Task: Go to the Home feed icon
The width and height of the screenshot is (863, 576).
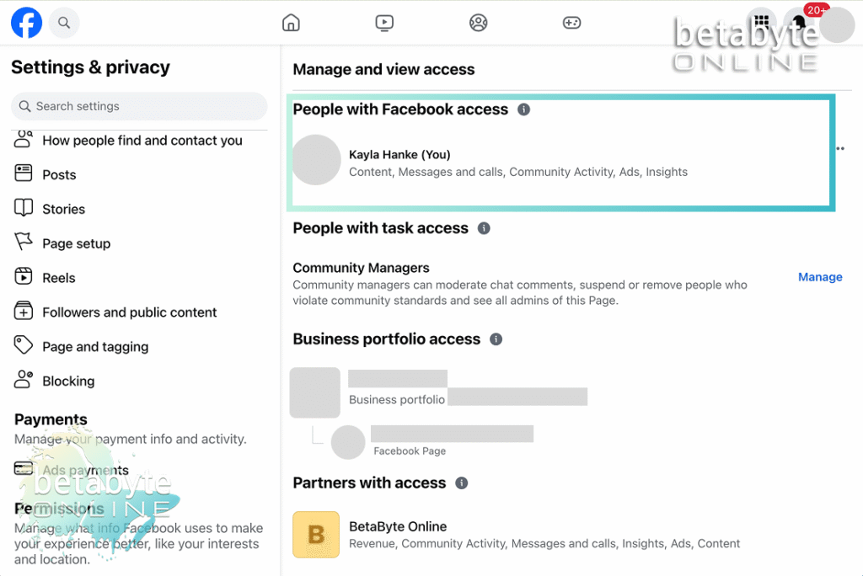Action: click(291, 23)
